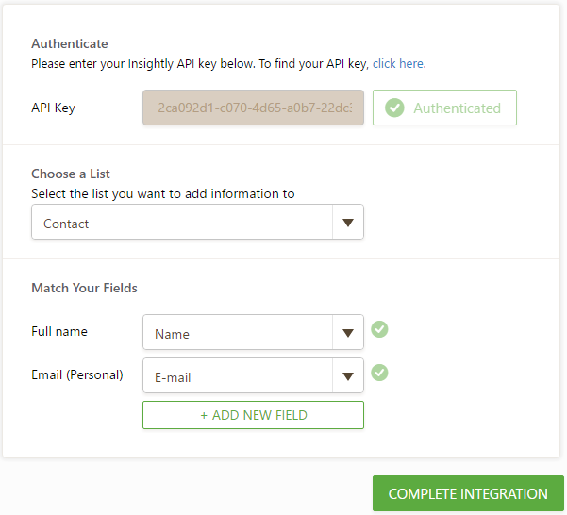Image resolution: width=567 pixels, height=515 pixels.
Task: Click the 'Email (Personal)' field label
Action: (77, 374)
